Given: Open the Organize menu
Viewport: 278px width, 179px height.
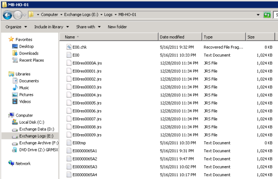Looking at the screenshot, I should coord(16,27).
